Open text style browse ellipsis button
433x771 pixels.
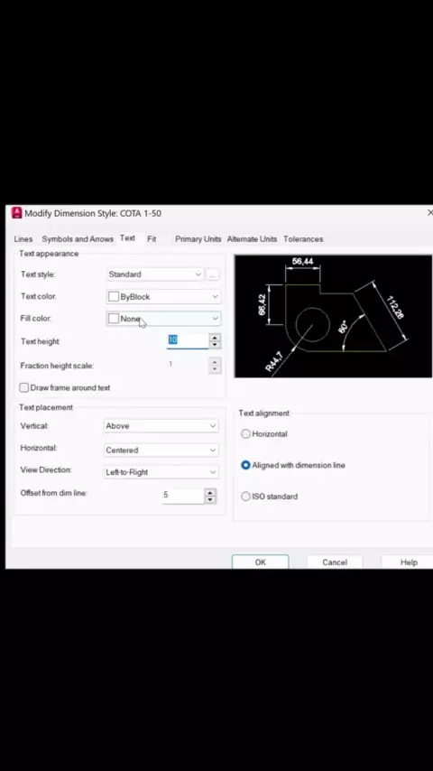tap(212, 274)
